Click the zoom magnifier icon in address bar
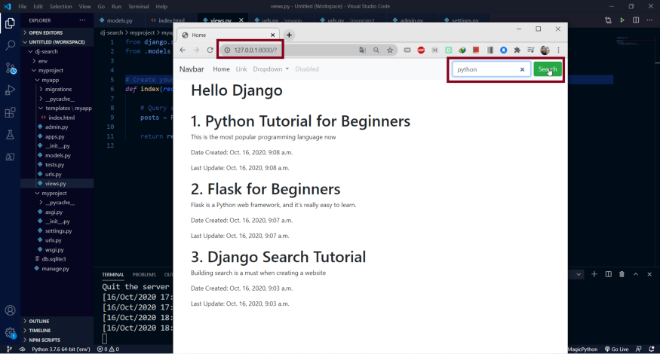Image resolution: width=660 pixels, height=354 pixels. tap(376, 50)
